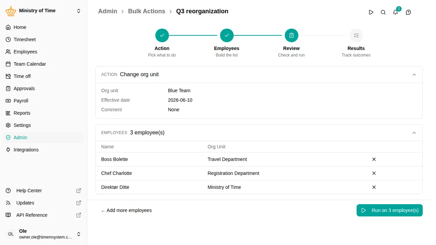The height and width of the screenshot is (245, 436).
Task: Collapse the Employees 3 employee(s) section
Action: tap(414, 133)
